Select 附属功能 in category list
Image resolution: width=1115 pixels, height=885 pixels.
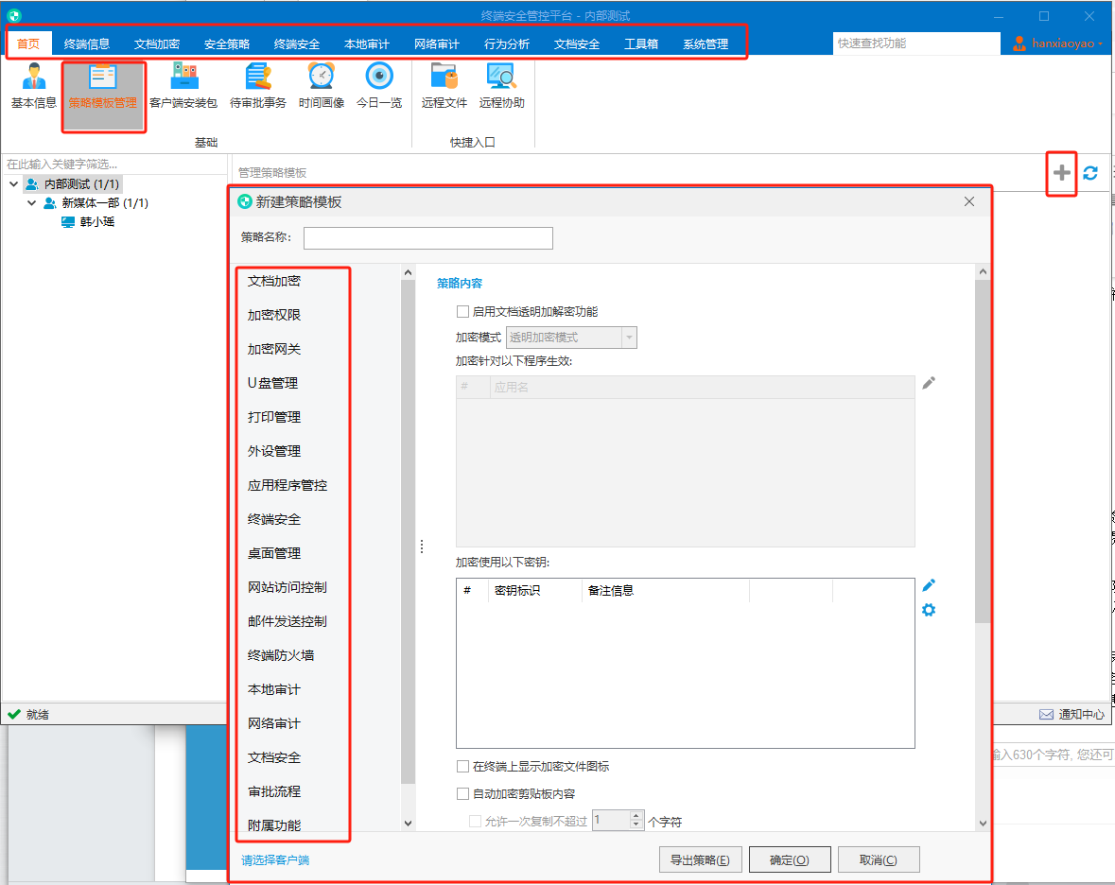[274, 825]
